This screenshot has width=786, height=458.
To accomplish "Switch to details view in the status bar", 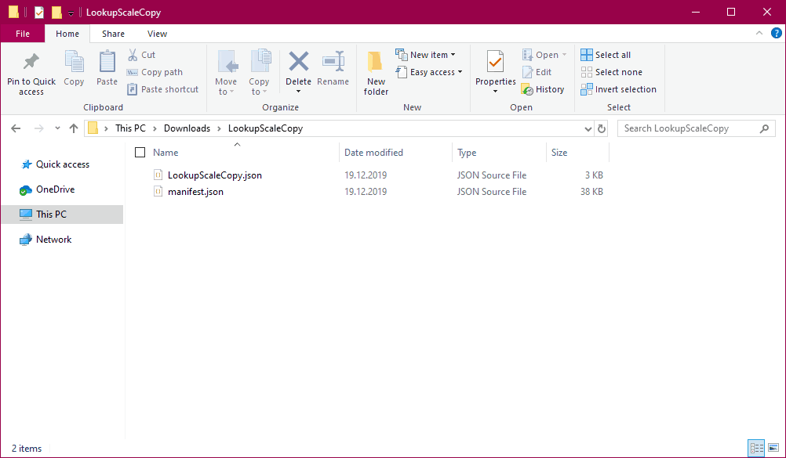I will (756, 448).
